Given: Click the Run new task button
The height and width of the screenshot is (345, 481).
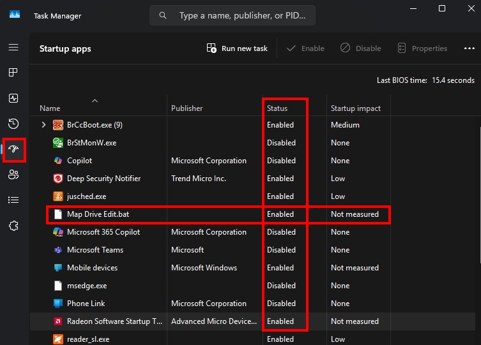Looking at the screenshot, I should click(x=237, y=48).
